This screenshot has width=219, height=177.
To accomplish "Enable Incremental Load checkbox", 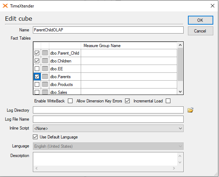I will tap(168, 101).
